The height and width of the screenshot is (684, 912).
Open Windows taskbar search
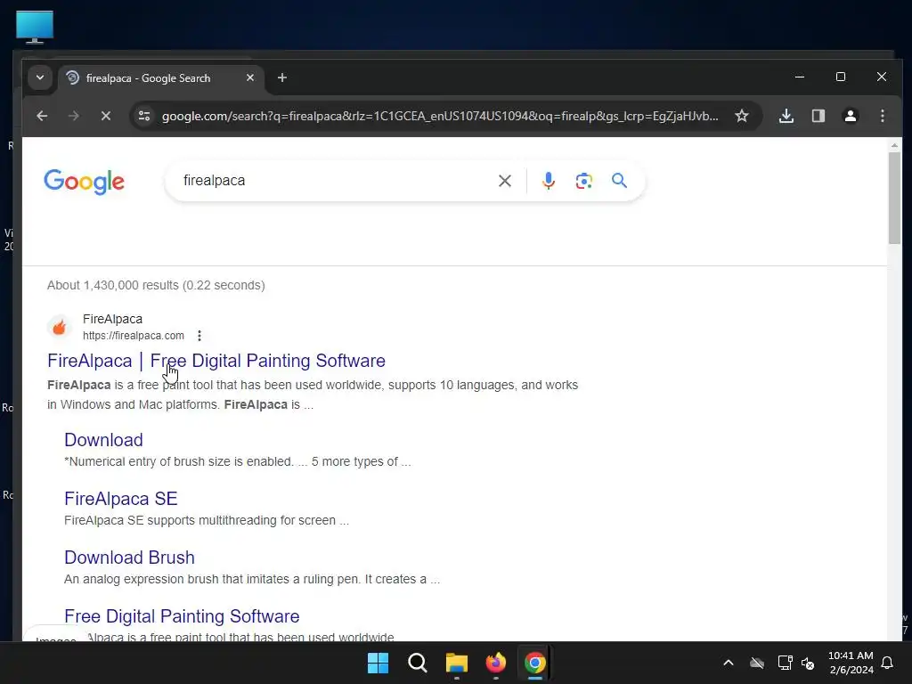tap(418, 663)
